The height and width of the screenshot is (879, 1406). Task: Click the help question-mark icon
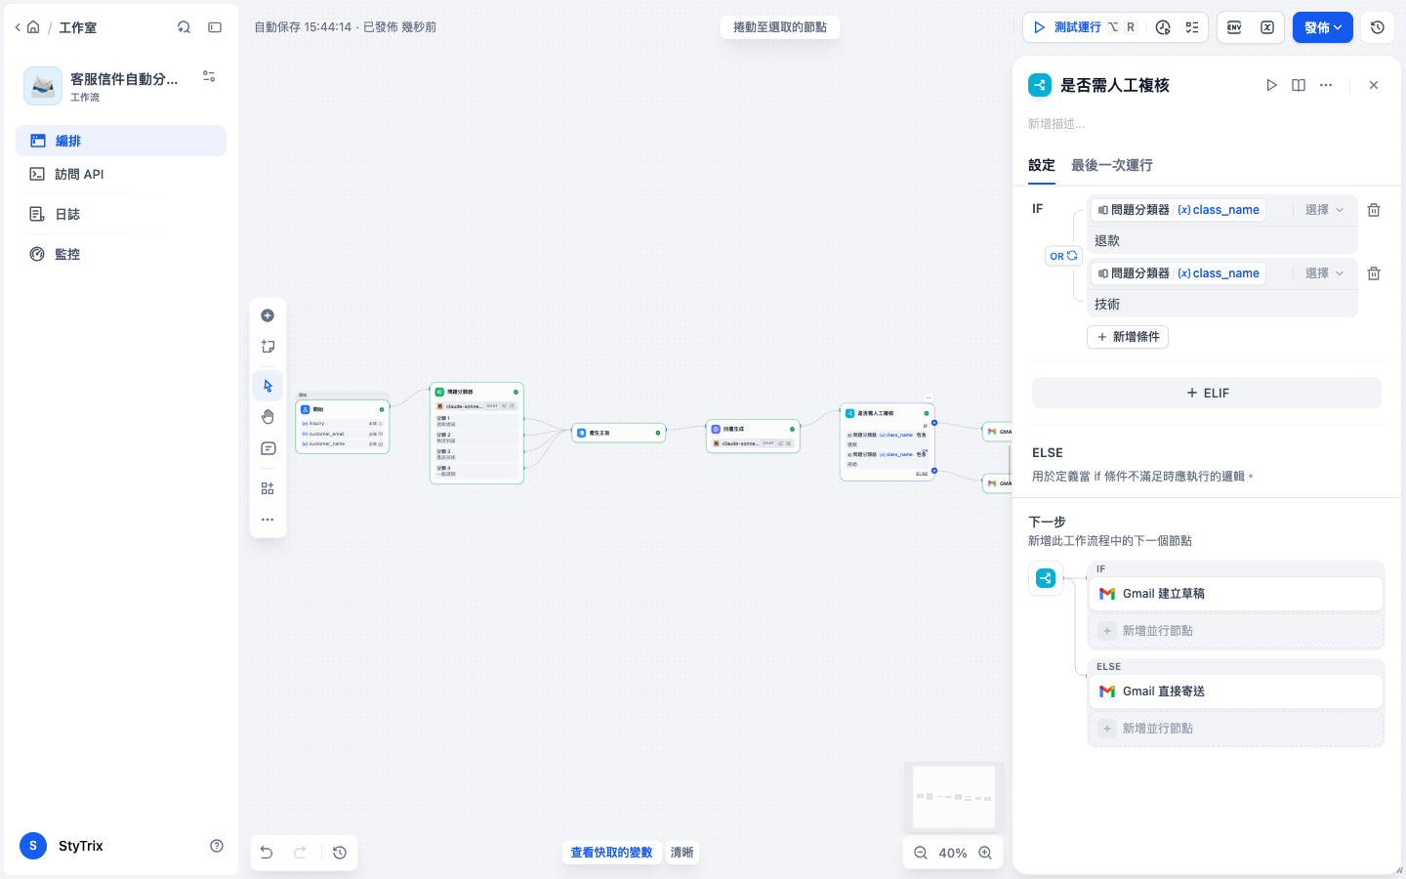coord(217,846)
